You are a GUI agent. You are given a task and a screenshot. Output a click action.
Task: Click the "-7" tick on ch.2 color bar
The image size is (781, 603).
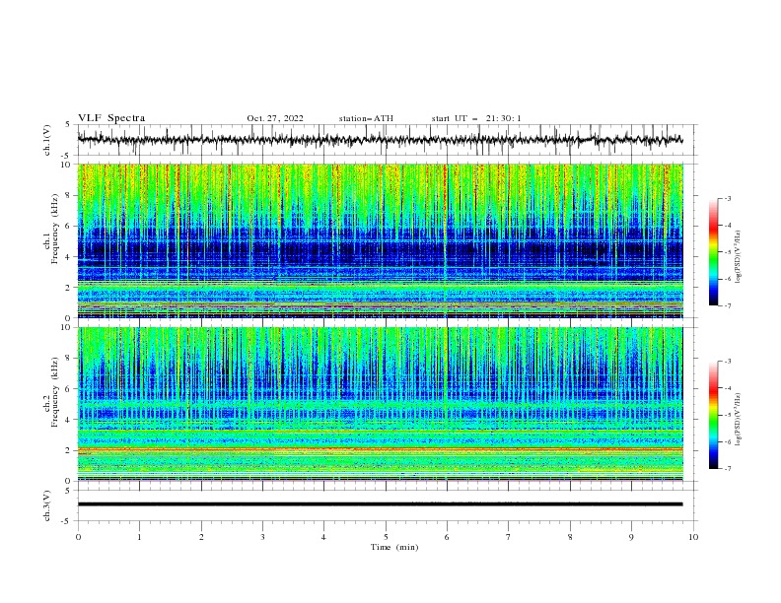728,469
